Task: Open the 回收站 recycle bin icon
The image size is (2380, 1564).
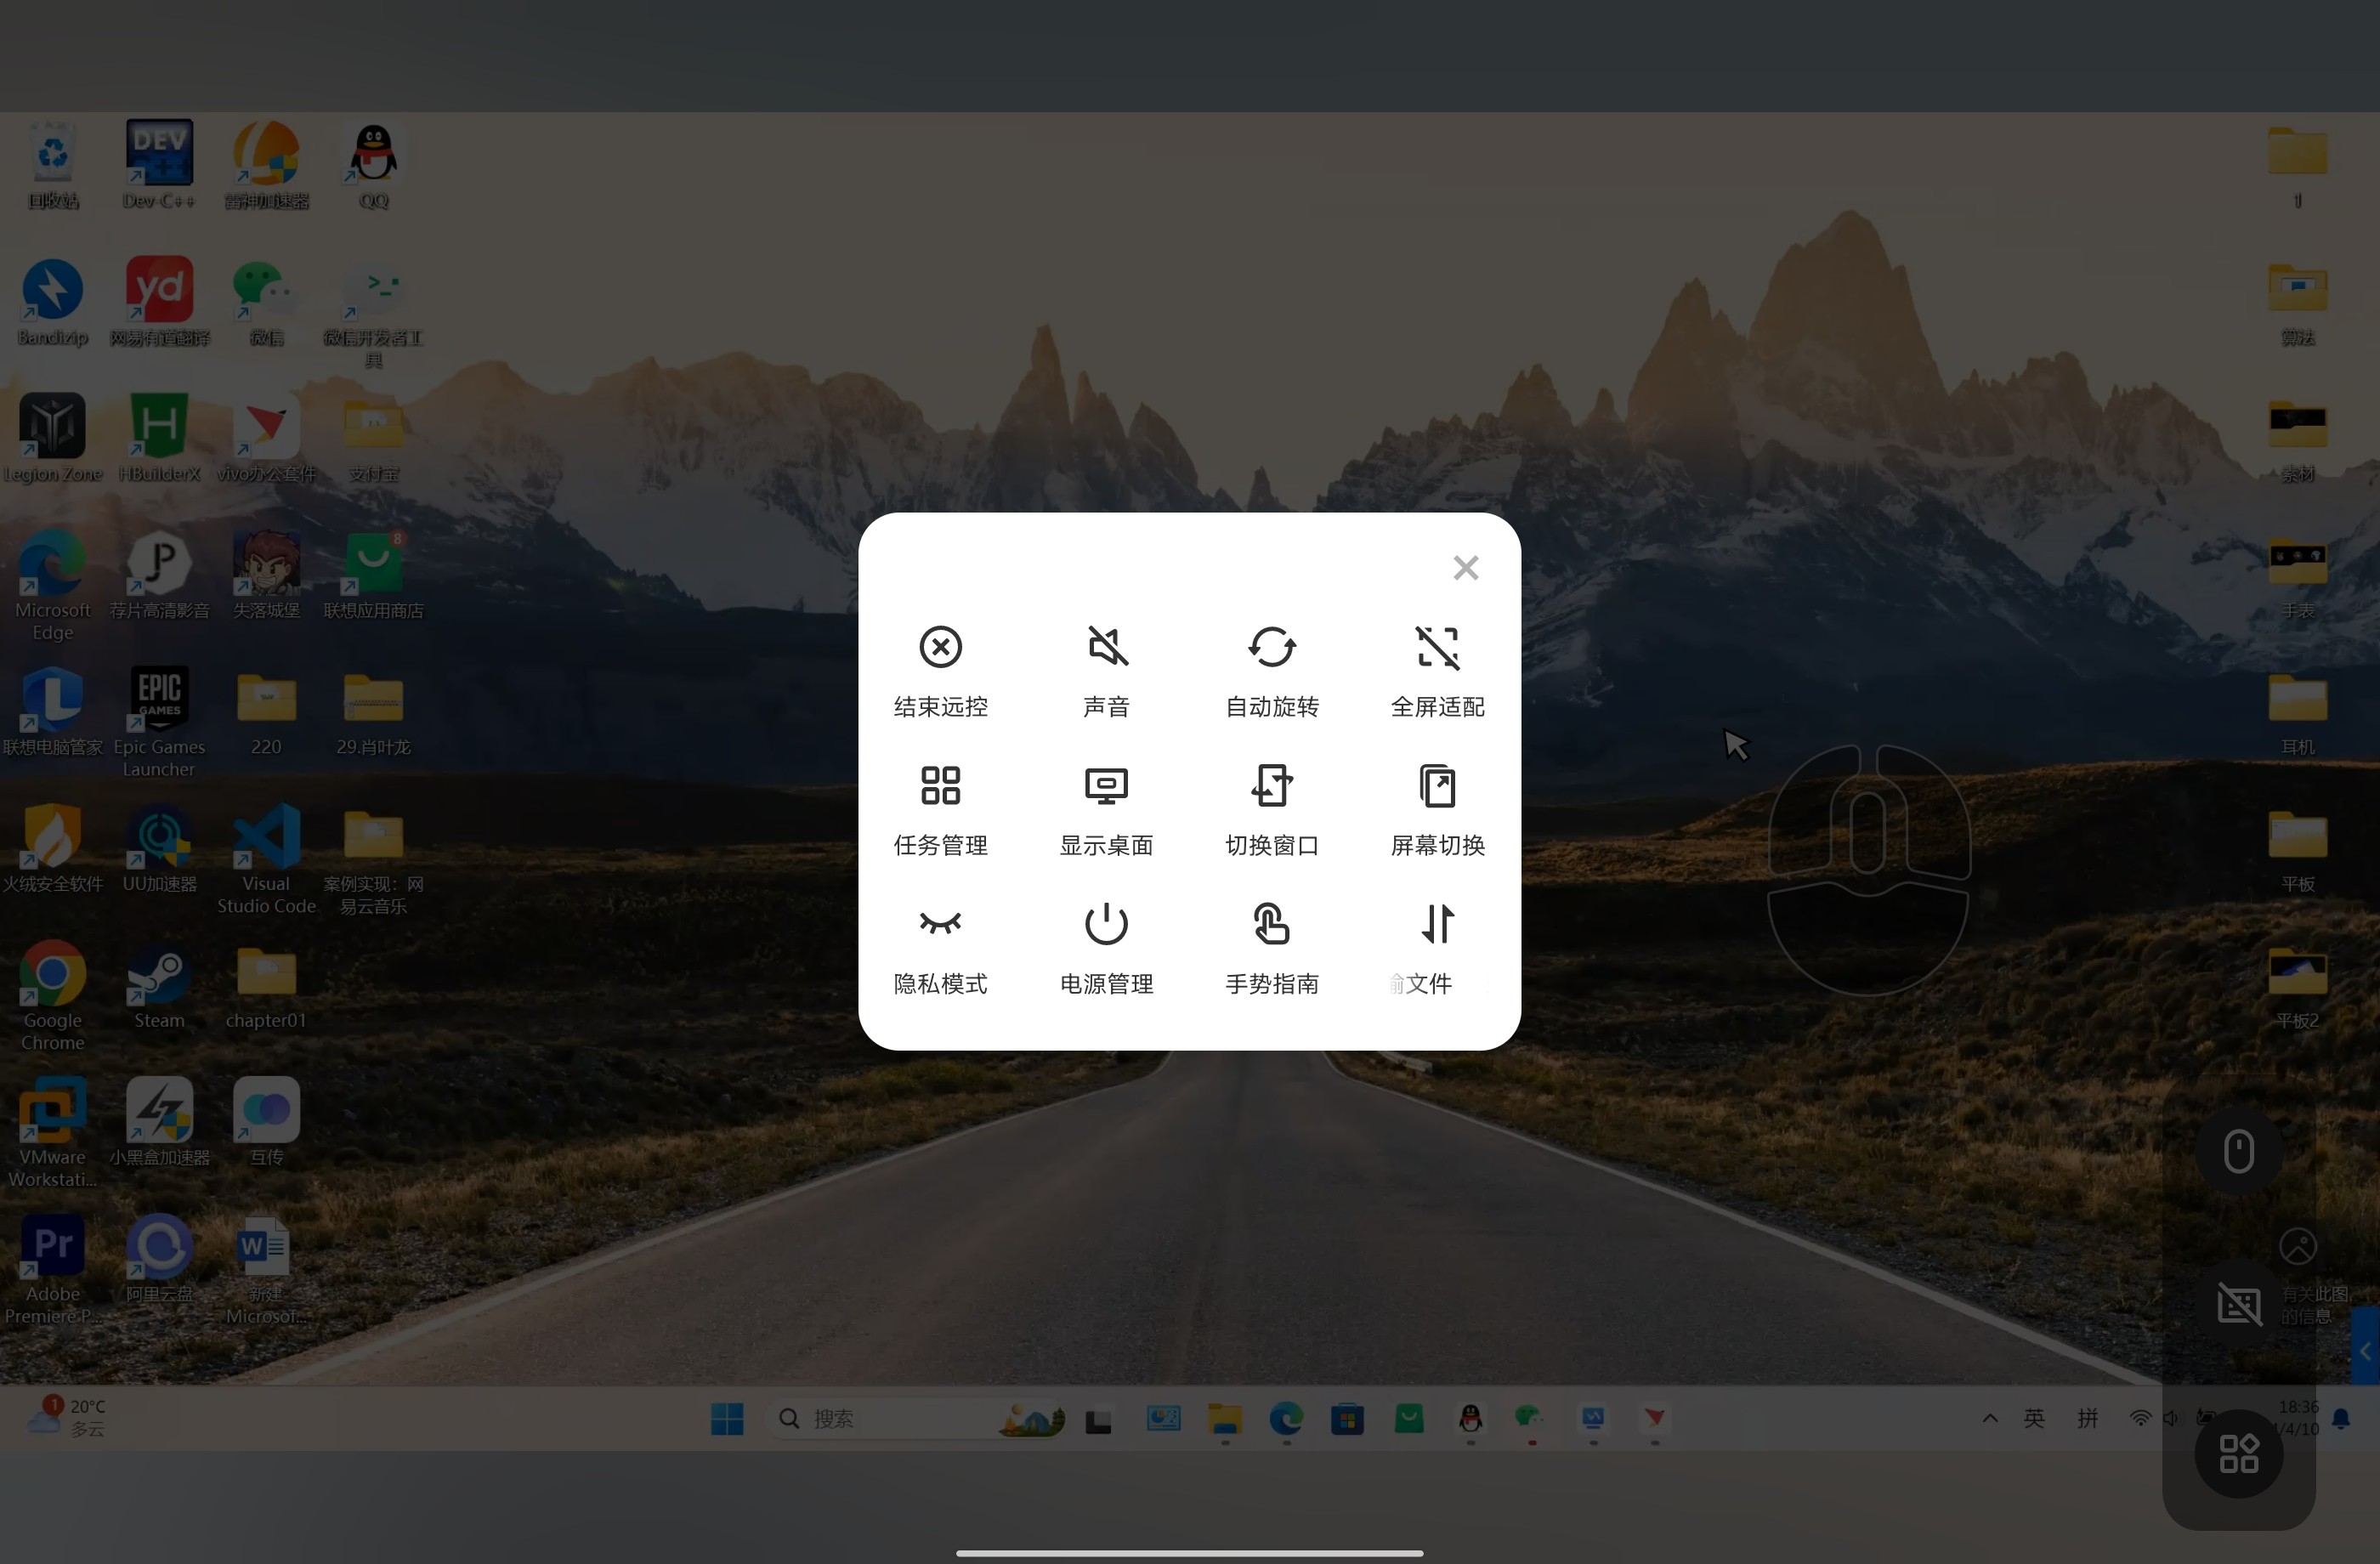Action: [53, 165]
